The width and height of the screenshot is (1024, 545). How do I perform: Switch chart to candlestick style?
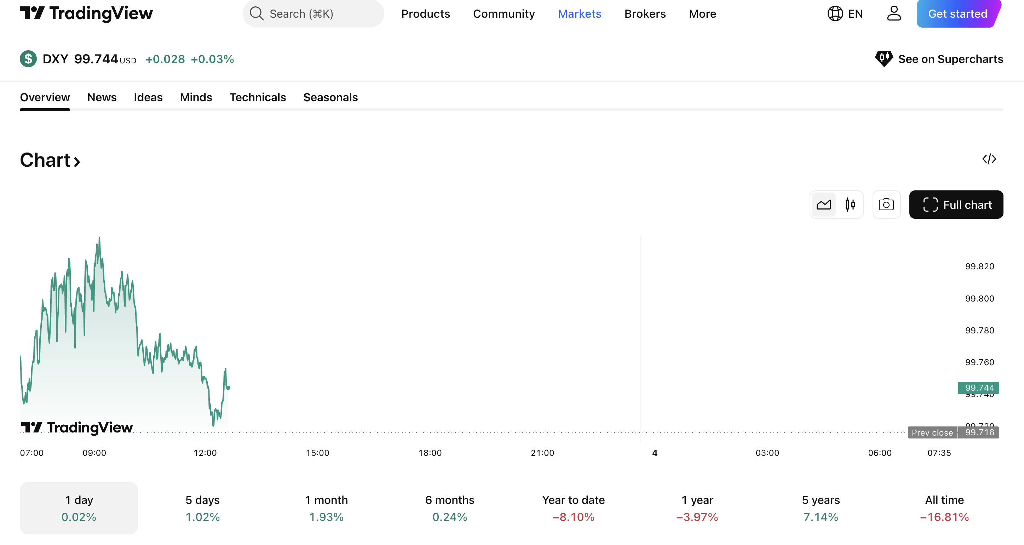click(850, 205)
